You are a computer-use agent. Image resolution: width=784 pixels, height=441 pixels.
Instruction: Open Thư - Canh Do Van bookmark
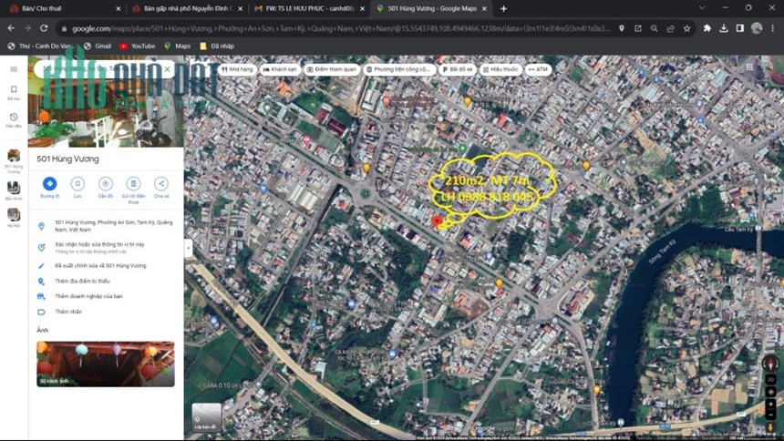pyautogui.click(x=42, y=46)
